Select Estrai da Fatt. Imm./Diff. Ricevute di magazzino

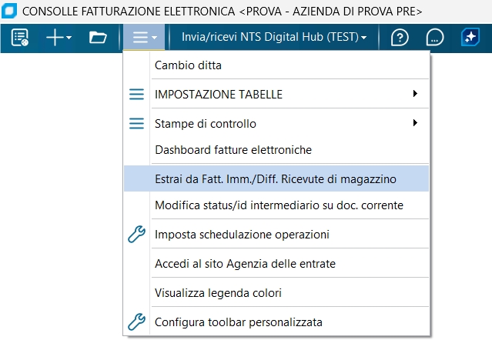[275, 178]
